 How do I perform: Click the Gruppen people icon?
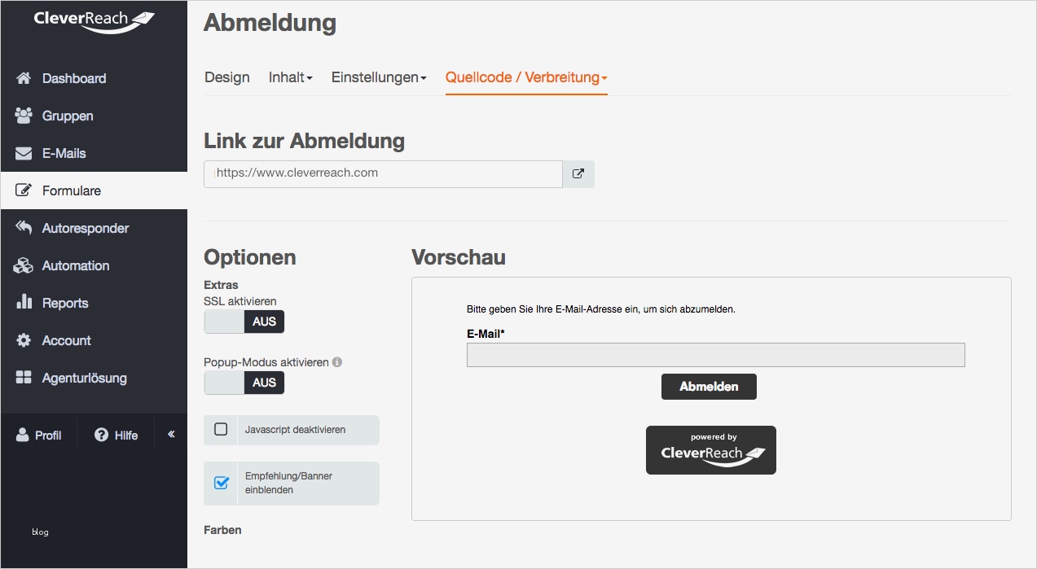[24, 116]
